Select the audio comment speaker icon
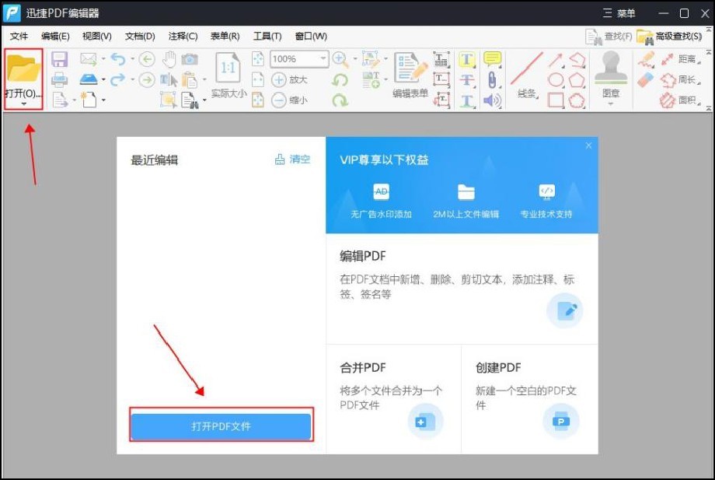Screen dimensions: 715x480 click(x=491, y=99)
